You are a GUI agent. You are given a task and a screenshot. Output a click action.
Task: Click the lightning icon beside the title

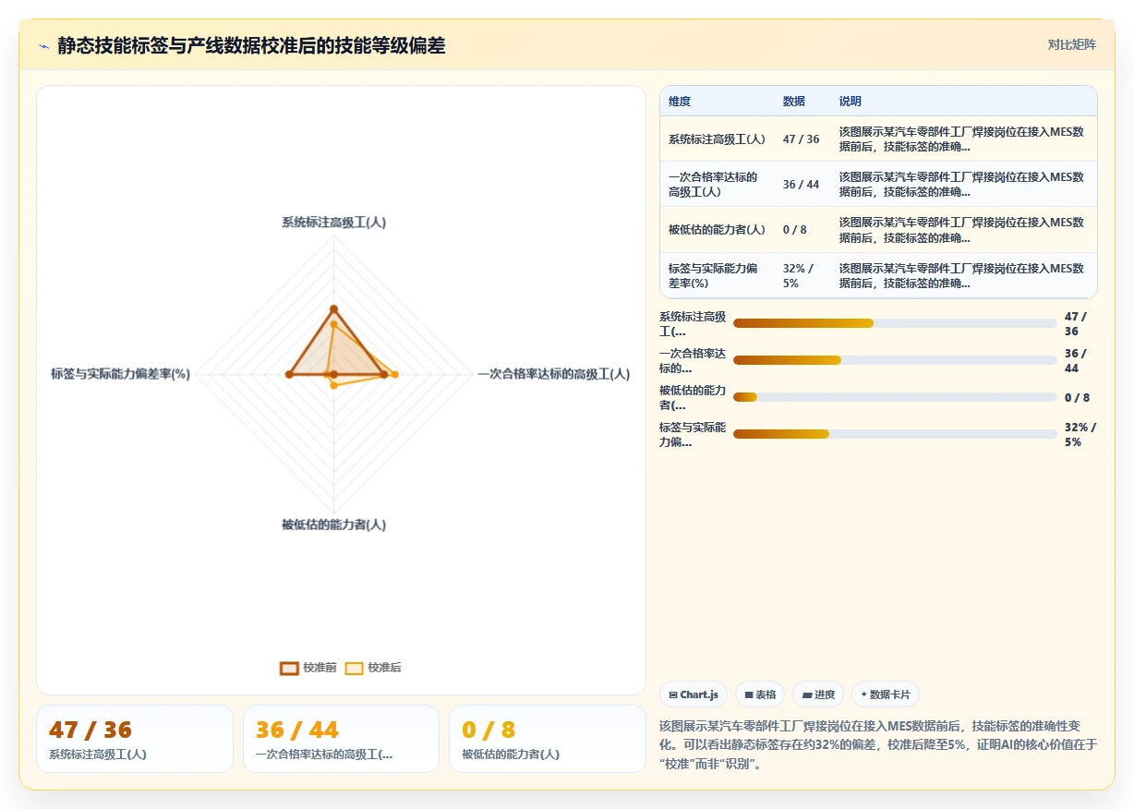pyautogui.click(x=43, y=46)
